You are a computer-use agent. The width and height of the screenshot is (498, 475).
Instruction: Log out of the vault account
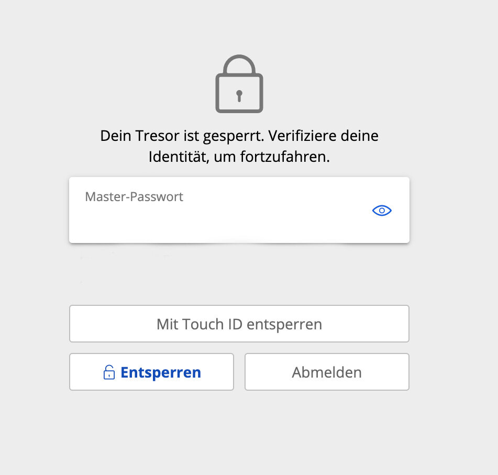pos(327,372)
